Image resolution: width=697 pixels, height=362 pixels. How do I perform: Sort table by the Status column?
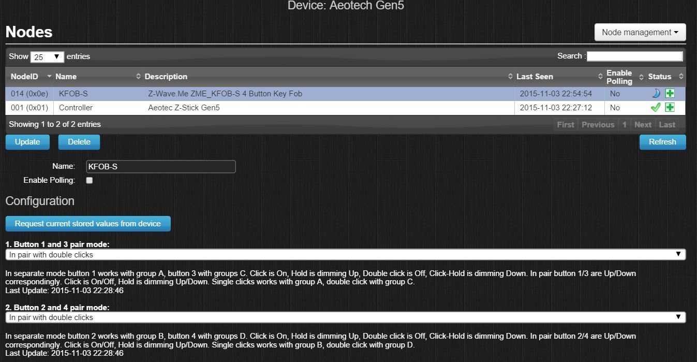(x=666, y=77)
